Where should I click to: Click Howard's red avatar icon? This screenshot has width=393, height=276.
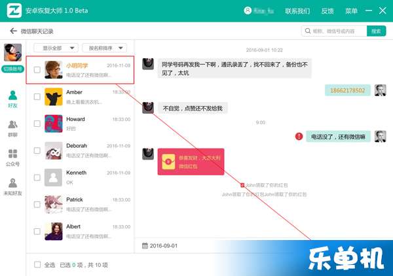pos(54,124)
